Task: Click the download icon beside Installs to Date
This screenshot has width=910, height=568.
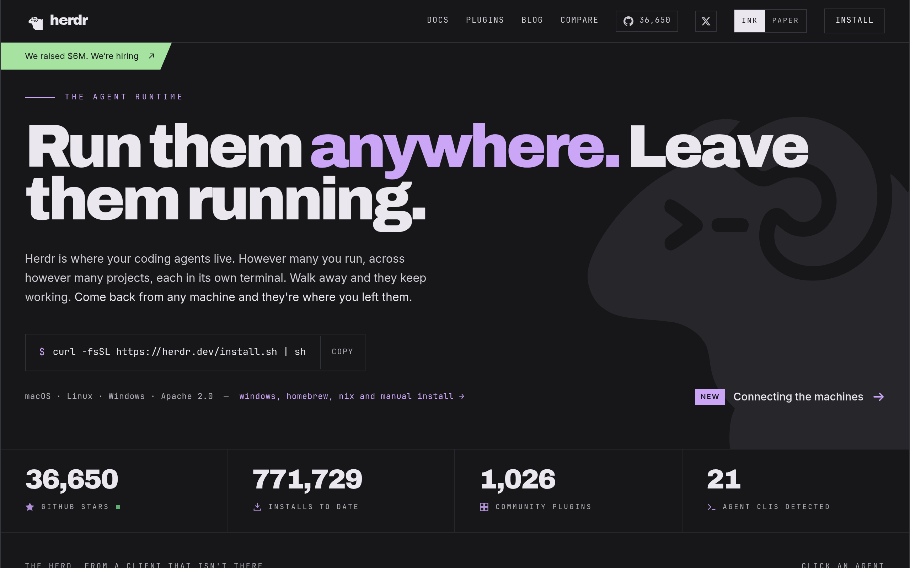Action: (257, 507)
